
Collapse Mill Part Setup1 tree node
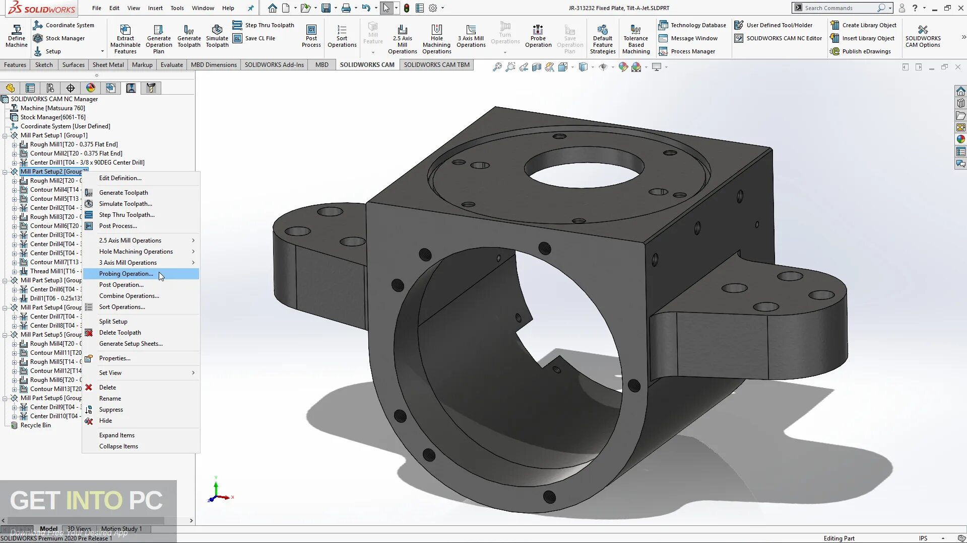tap(5, 135)
